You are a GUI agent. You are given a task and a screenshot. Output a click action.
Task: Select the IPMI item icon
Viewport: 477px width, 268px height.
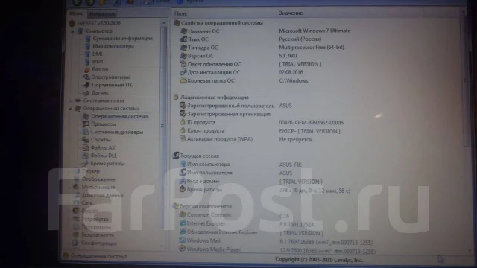click(x=87, y=61)
